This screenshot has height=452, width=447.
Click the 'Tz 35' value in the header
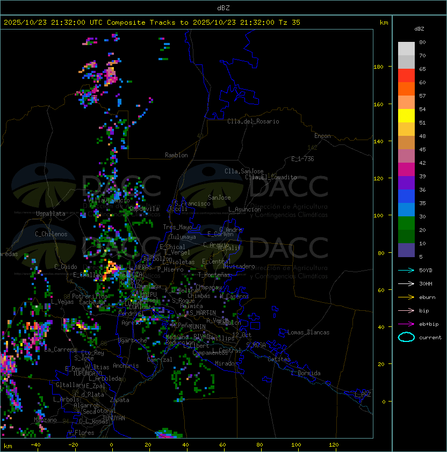tap(290, 23)
